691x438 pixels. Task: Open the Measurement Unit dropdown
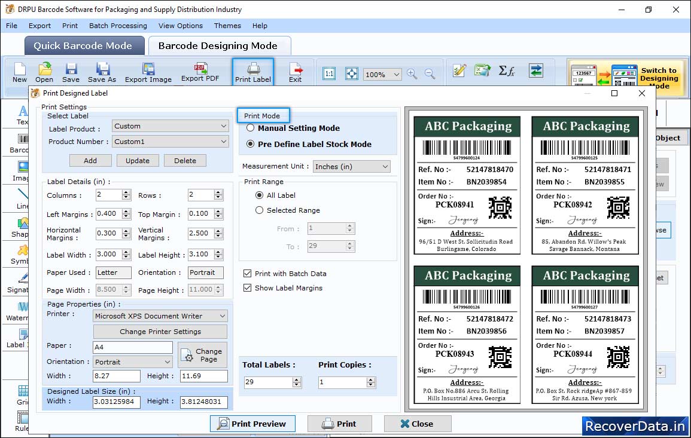[351, 166]
